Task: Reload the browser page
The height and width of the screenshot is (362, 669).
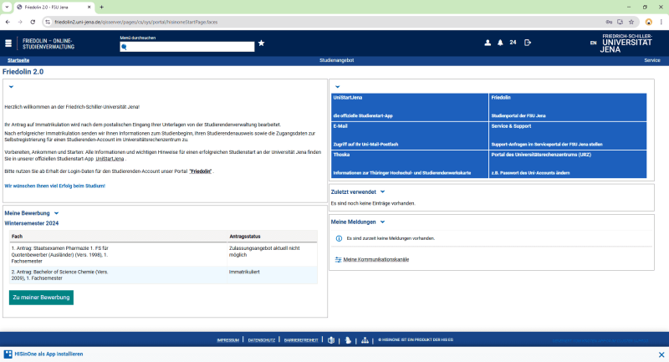Action: click(x=33, y=22)
